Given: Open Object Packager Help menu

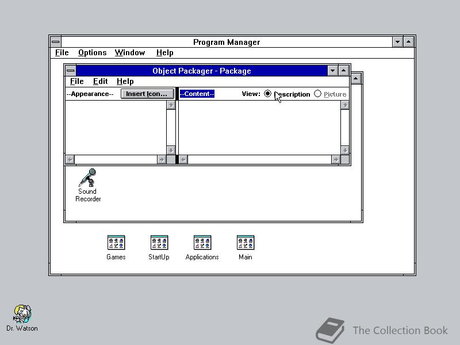Looking at the screenshot, I should [x=125, y=81].
